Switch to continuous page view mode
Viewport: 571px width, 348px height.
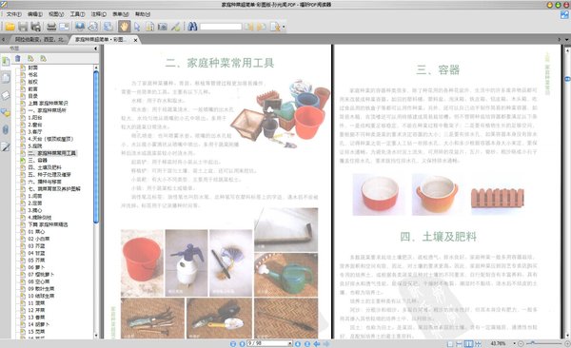tap(460, 343)
